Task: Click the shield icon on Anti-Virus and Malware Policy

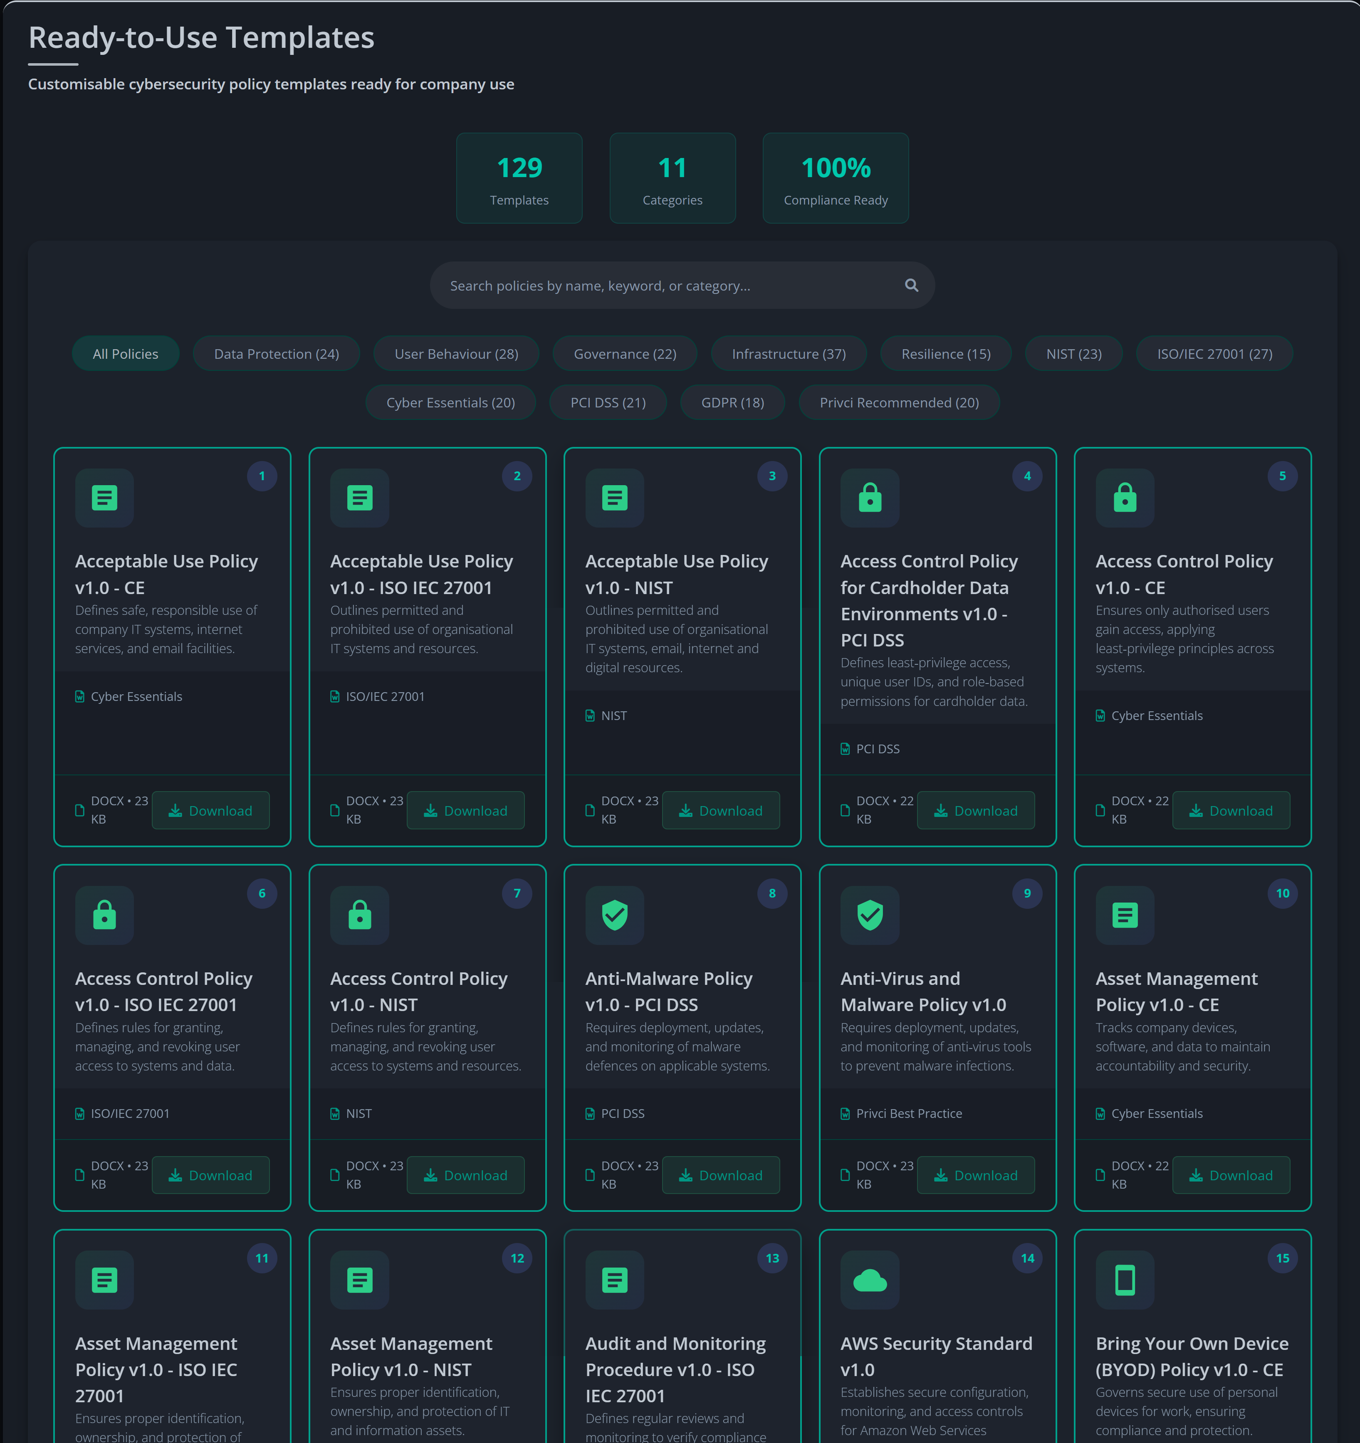Action: [869, 915]
